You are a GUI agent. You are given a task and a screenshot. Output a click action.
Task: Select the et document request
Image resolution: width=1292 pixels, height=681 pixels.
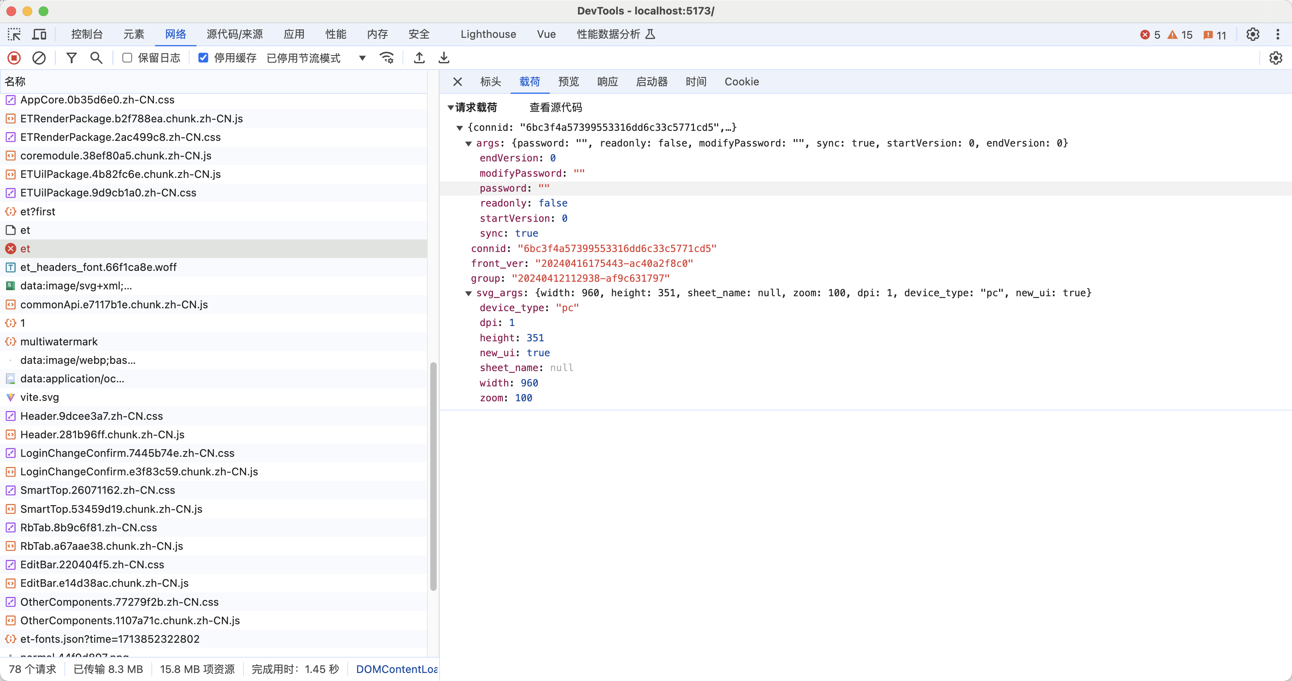[x=214, y=230]
